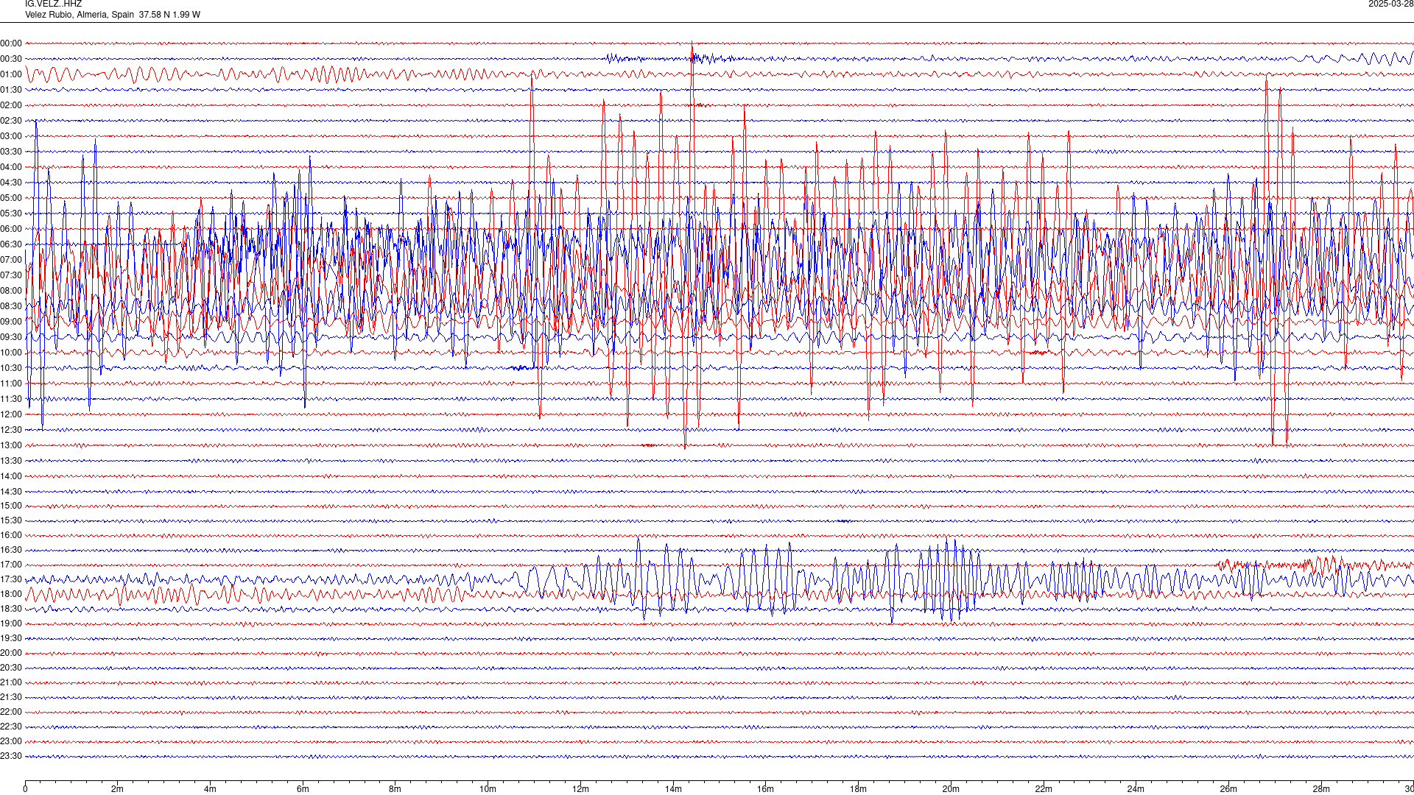The width and height of the screenshot is (1414, 795).
Task: Click the station location text 'Velez Rubio, Almeria, Spain'
Action: pyautogui.click(x=80, y=15)
